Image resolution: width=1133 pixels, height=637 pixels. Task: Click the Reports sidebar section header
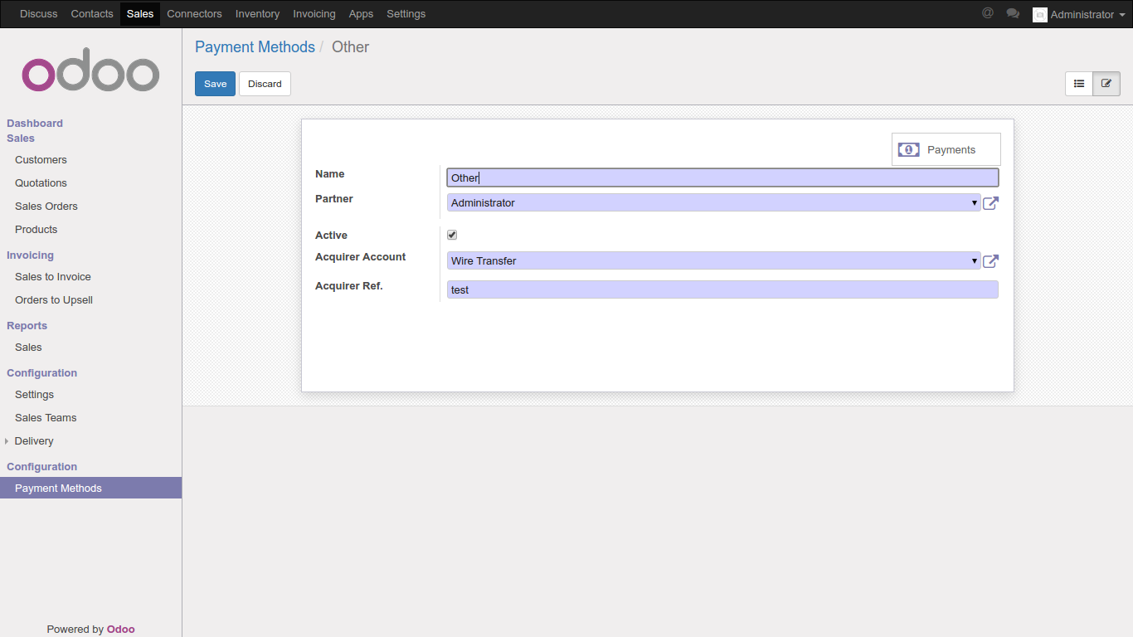(x=27, y=326)
